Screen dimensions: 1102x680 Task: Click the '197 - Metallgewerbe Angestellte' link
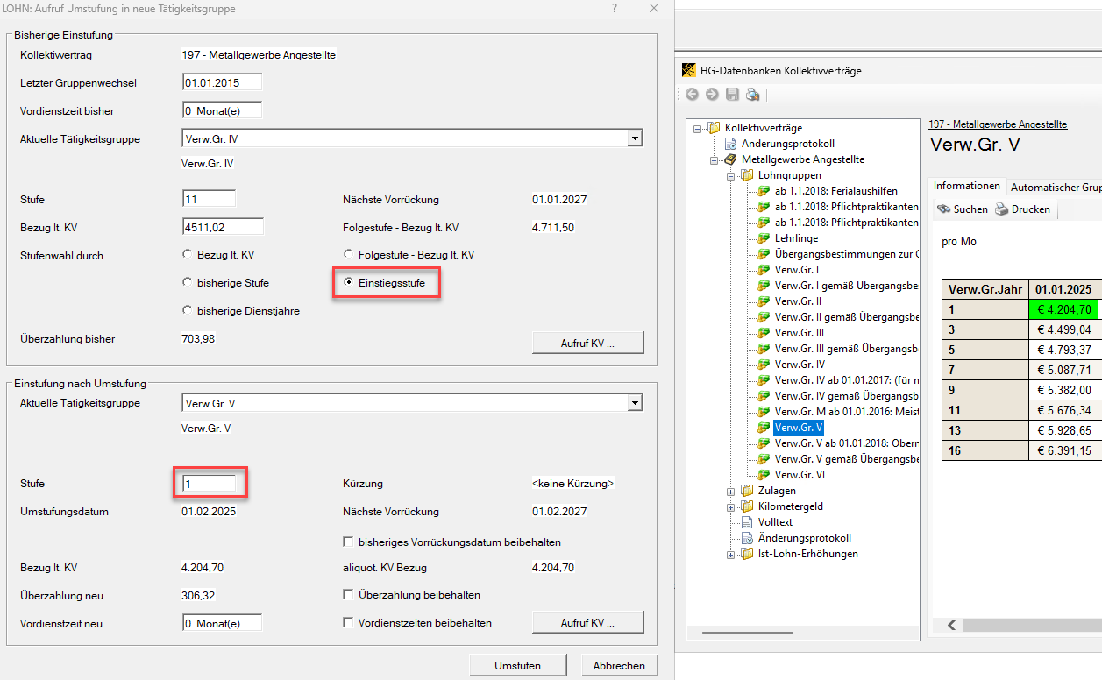pos(997,124)
